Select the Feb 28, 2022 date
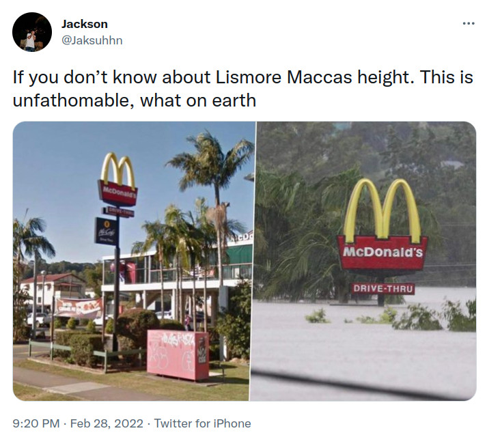Screen dimensions: 487x435 [x=107, y=423]
